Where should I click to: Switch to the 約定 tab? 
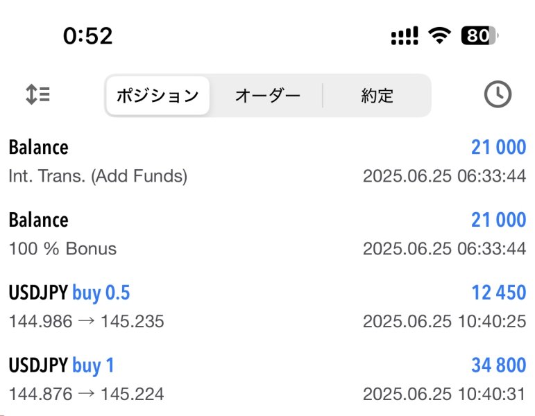pyautogui.click(x=377, y=96)
